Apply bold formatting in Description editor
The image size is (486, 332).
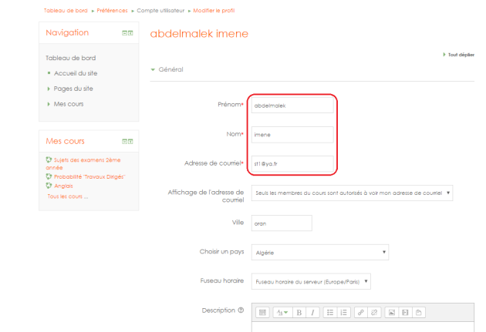299,313
